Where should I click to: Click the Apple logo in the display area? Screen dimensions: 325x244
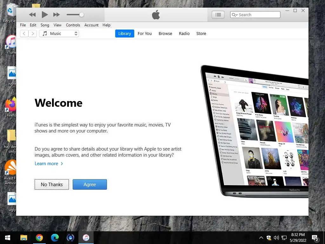point(156,15)
